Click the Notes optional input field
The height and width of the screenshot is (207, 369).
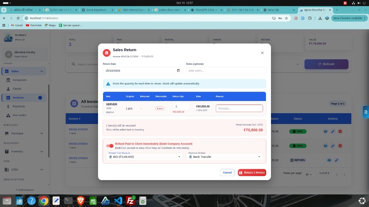(x=226, y=71)
